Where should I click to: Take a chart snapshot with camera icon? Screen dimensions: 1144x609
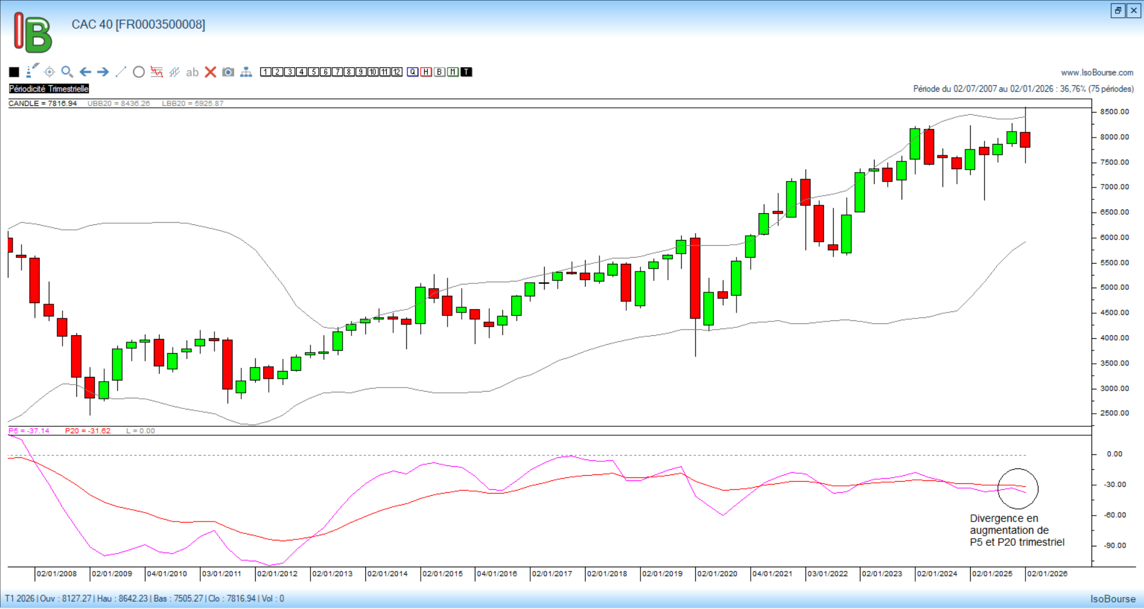pos(228,72)
